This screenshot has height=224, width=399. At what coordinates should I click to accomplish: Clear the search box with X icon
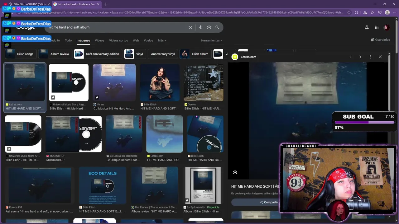pos(190,27)
